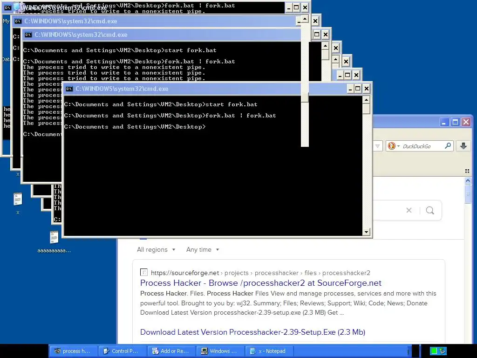Click topmost-back cmd window system icon
477x358 pixels.
pos(7,7)
